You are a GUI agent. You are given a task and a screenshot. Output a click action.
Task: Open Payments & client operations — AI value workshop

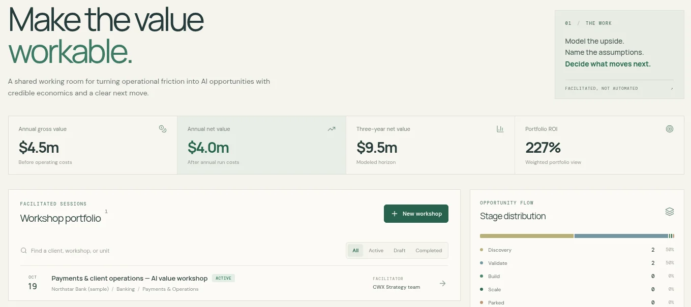point(130,278)
